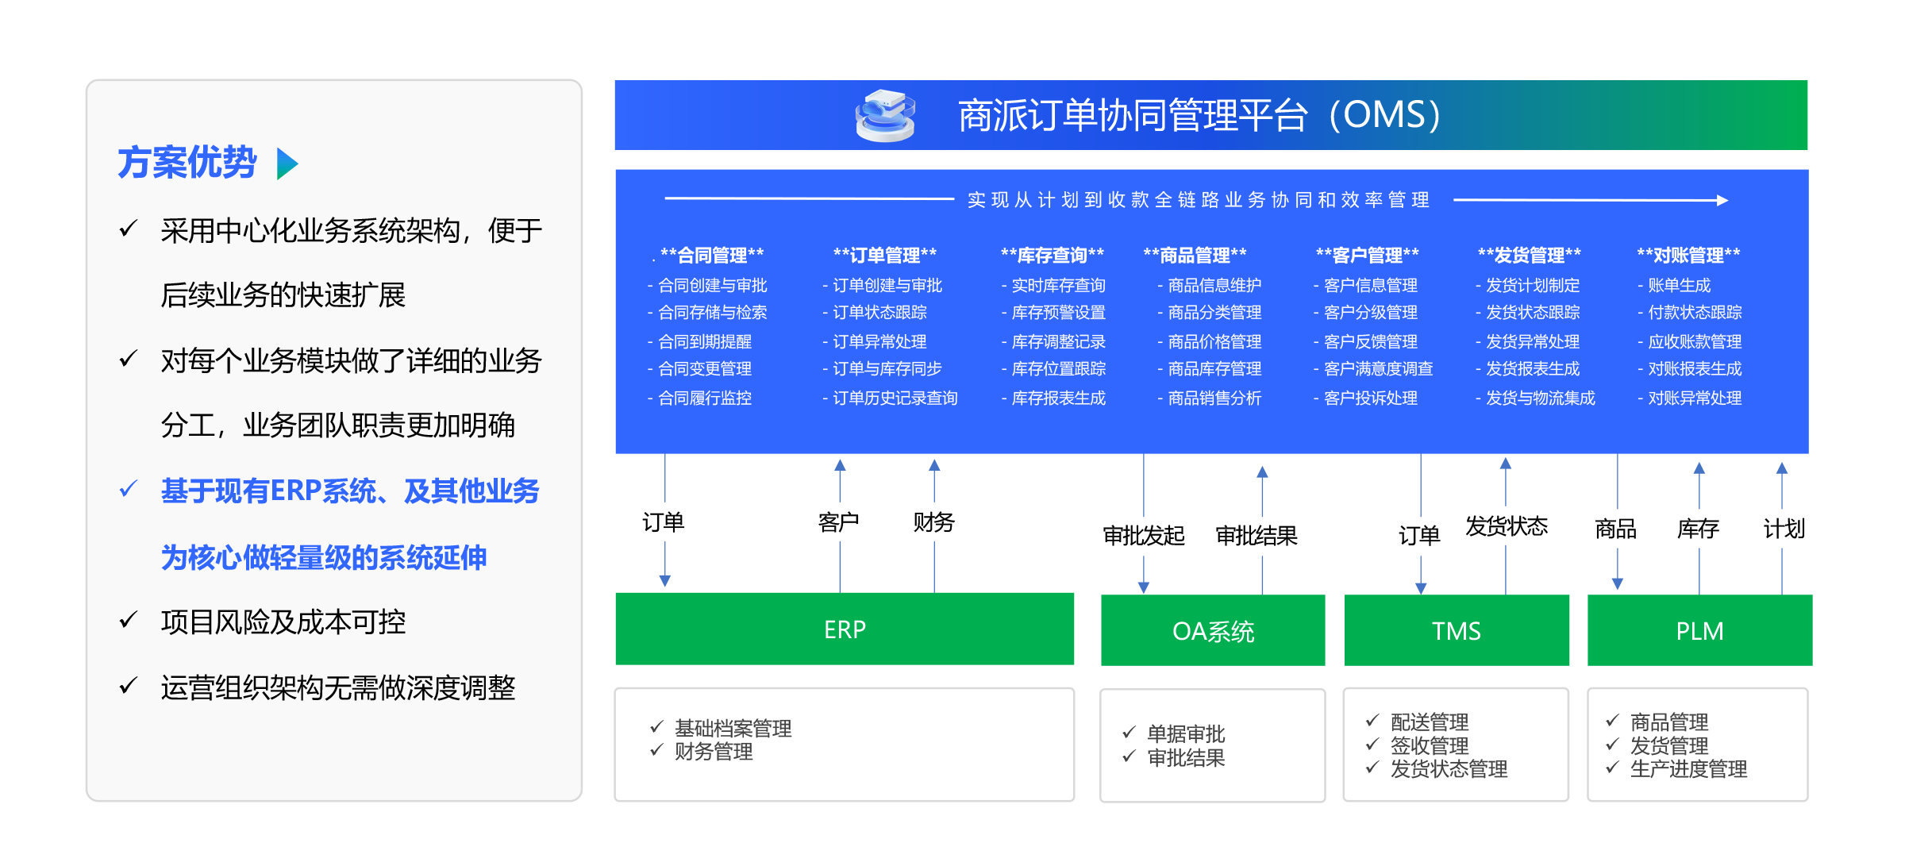Click 应收账款管理 item

click(x=1690, y=341)
